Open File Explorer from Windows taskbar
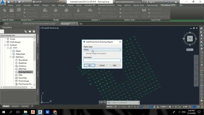Screen dimensions: 204x115 25,112
